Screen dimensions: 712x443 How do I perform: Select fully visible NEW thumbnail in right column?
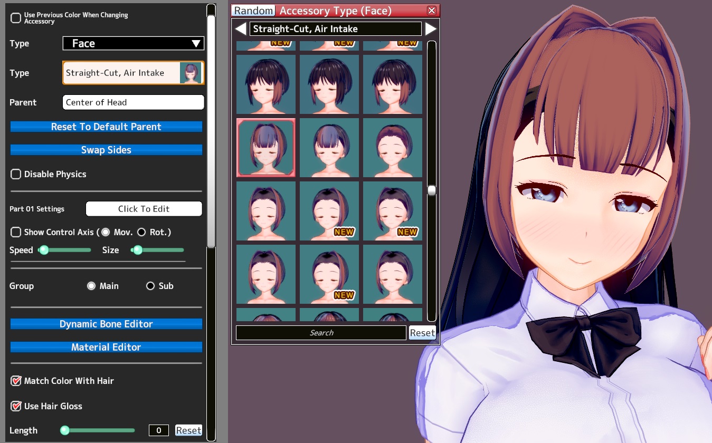point(393,211)
